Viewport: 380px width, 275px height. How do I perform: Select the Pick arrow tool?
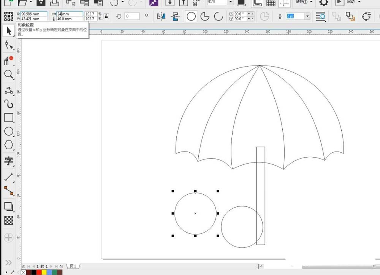(8, 31)
